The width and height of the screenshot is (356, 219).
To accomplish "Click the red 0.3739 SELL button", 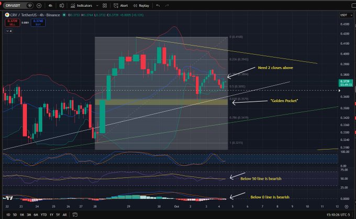I will pyautogui.click(x=12, y=22).
